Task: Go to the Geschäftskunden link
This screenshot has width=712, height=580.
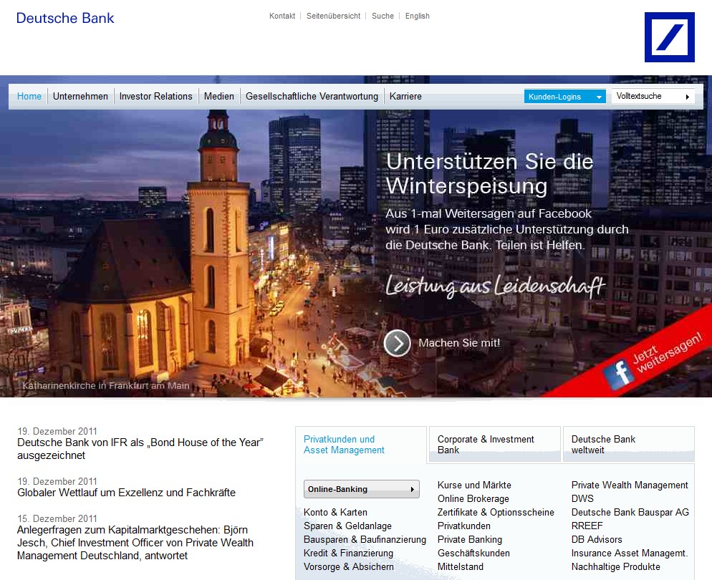Action: [473, 554]
